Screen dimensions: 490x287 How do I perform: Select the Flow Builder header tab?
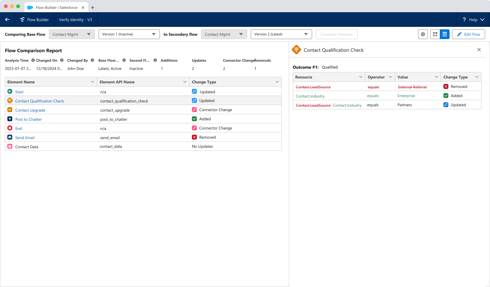pyautogui.click(x=35, y=20)
